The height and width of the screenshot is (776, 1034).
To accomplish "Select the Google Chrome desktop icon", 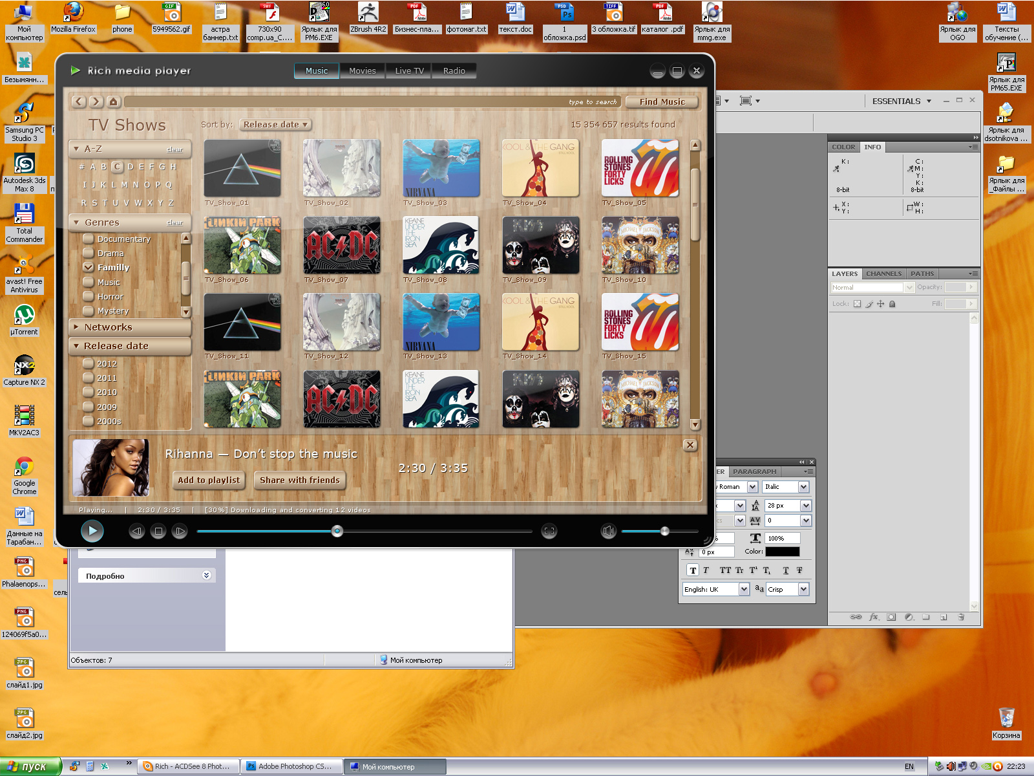I will point(25,476).
